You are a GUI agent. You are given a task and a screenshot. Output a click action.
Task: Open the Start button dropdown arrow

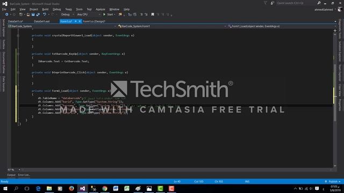click(114, 14)
